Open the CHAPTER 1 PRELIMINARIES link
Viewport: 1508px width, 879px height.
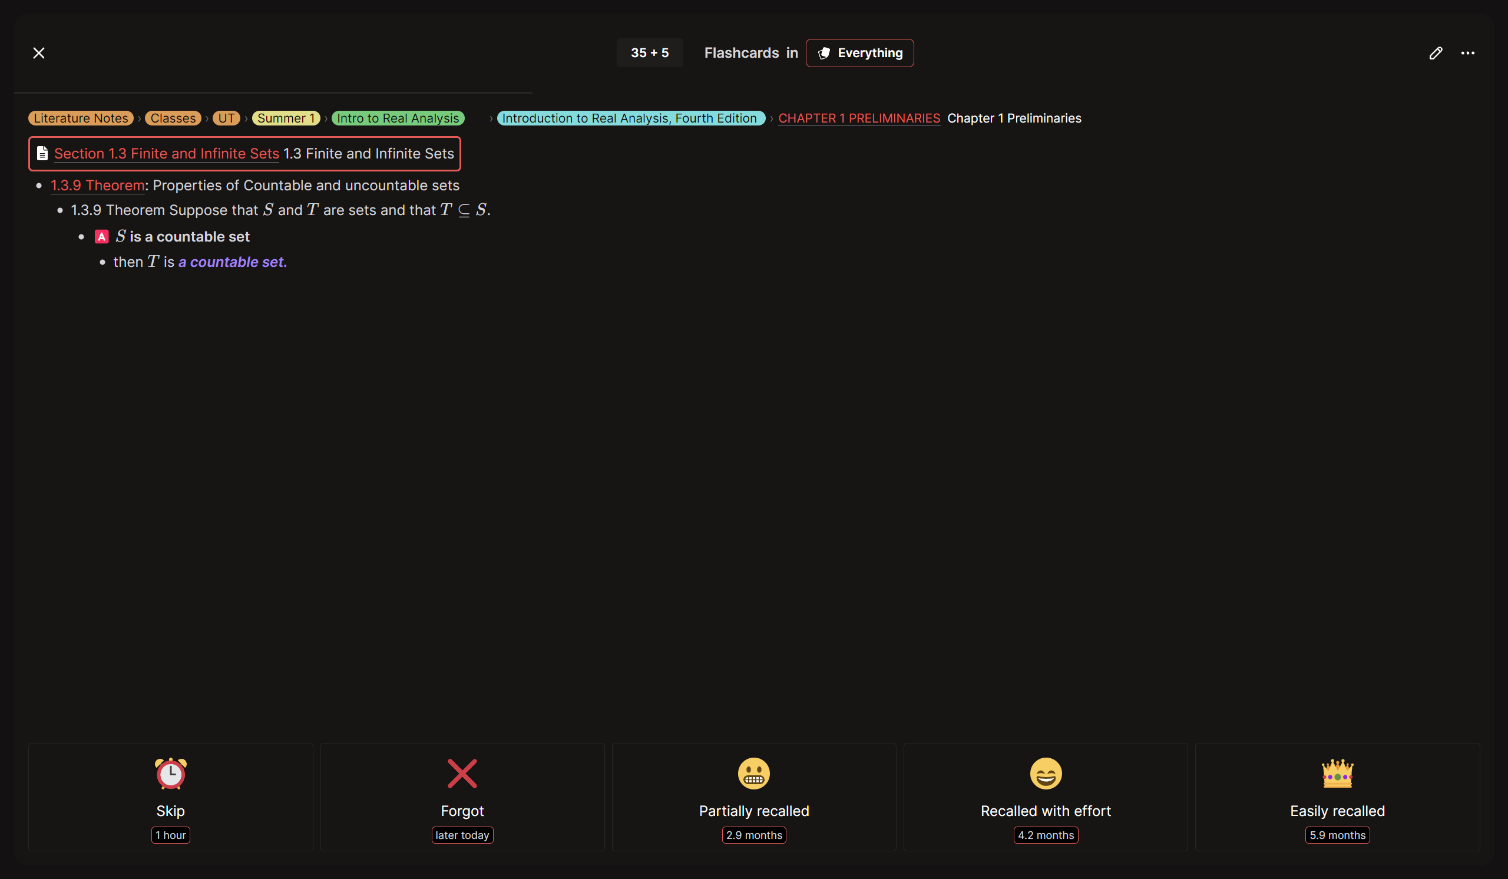coord(859,118)
